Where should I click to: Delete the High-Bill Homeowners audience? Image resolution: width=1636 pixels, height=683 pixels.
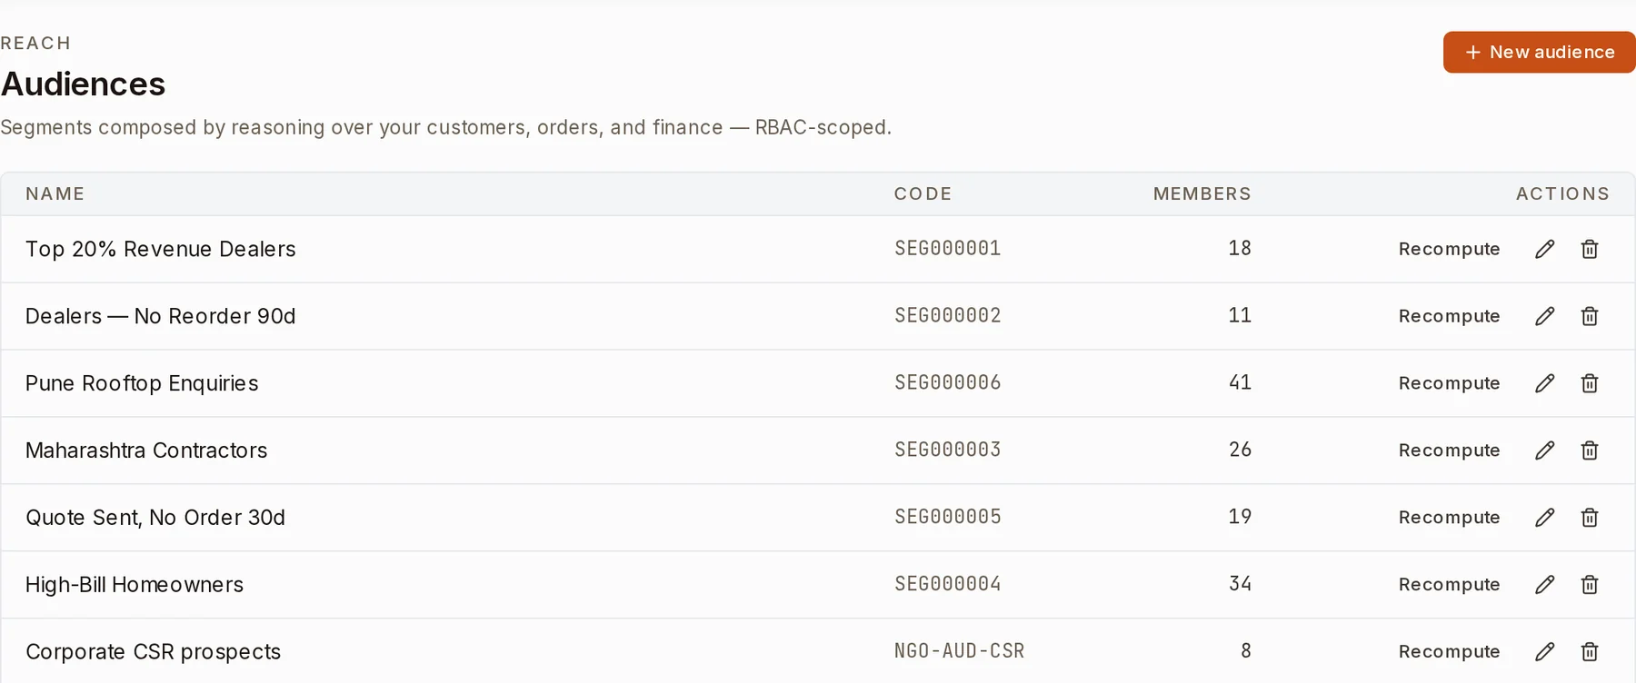1589,585
